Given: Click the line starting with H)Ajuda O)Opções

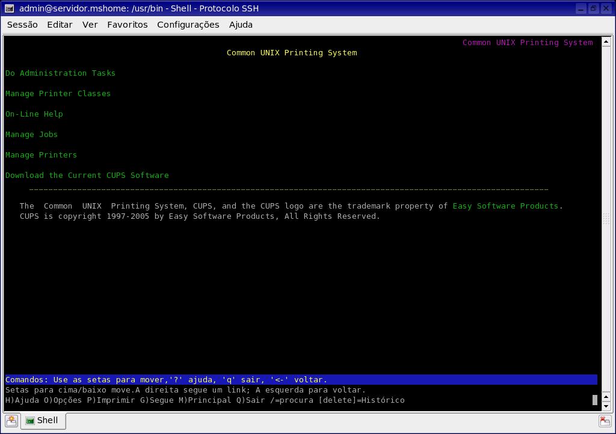Looking at the screenshot, I should click(x=205, y=400).
